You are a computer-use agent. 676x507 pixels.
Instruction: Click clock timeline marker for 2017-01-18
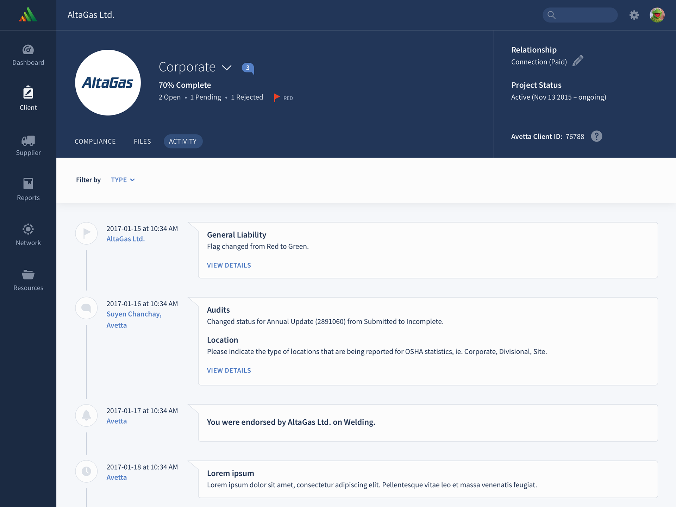coord(86,471)
